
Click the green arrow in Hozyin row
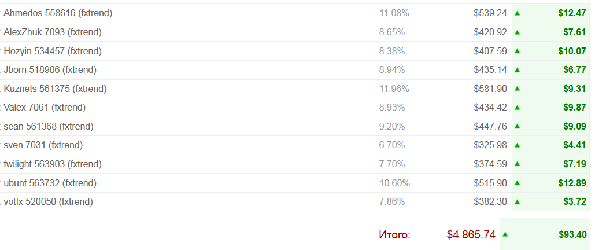pyautogui.click(x=517, y=51)
